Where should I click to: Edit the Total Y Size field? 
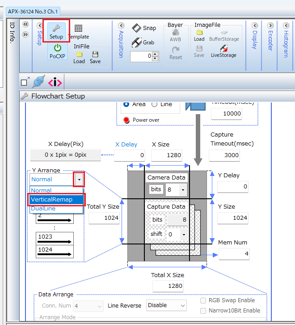point(104,218)
